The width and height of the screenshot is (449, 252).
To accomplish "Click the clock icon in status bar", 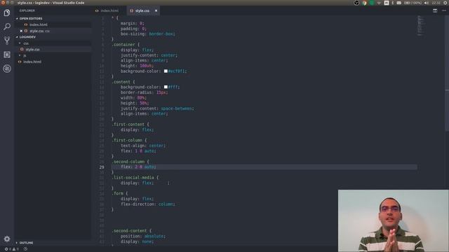I will [25, 249].
